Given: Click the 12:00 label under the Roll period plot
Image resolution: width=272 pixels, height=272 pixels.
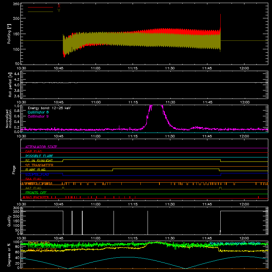Looking at the screenshot, I should click(244, 102).
